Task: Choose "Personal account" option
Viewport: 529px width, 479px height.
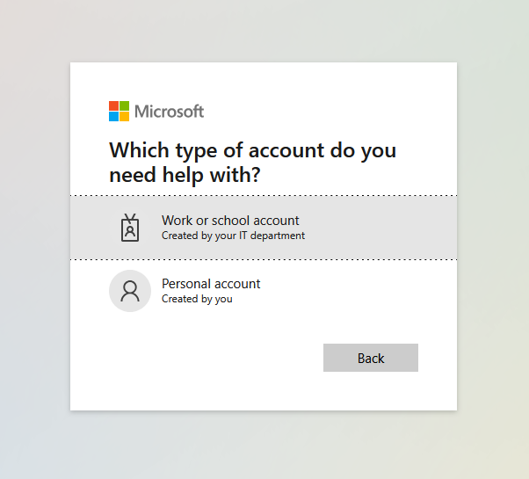Action: tap(264, 291)
